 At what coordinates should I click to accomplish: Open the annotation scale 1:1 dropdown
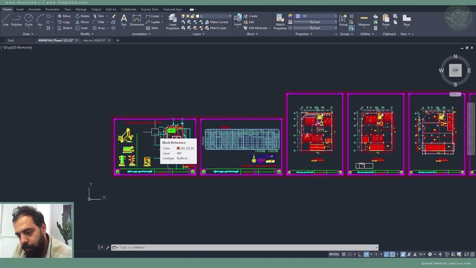click(x=422, y=254)
